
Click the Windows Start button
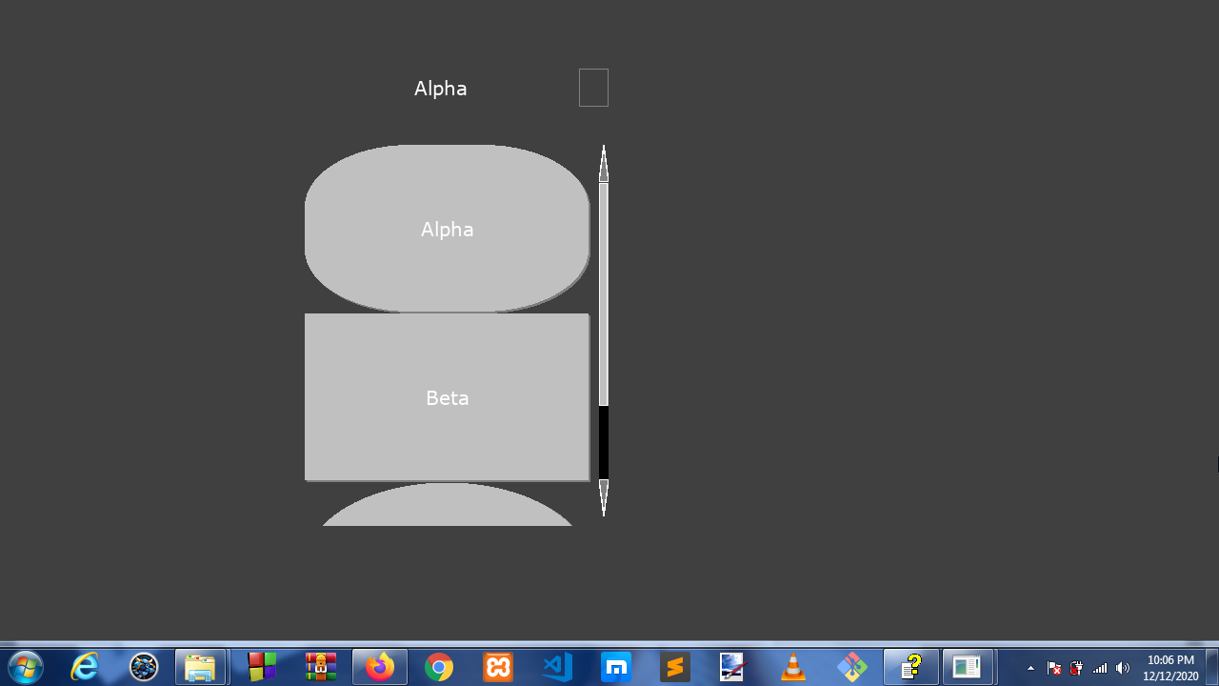(x=26, y=667)
